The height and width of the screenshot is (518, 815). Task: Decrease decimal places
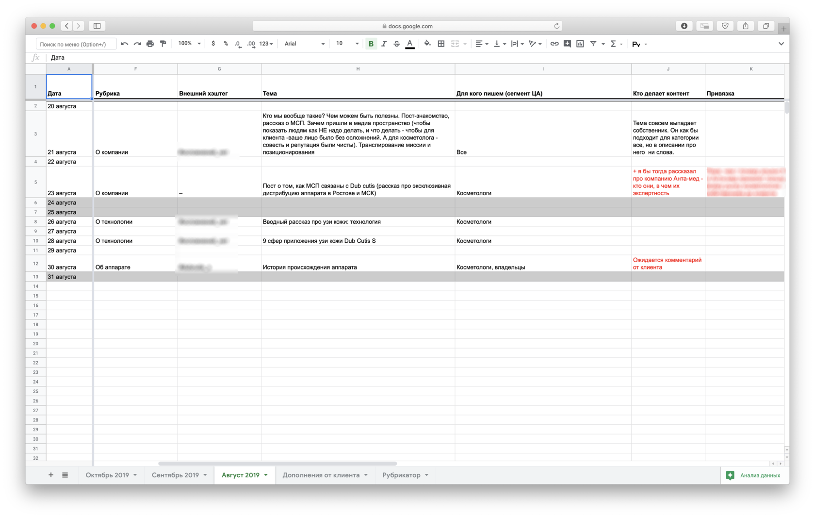click(x=238, y=44)
